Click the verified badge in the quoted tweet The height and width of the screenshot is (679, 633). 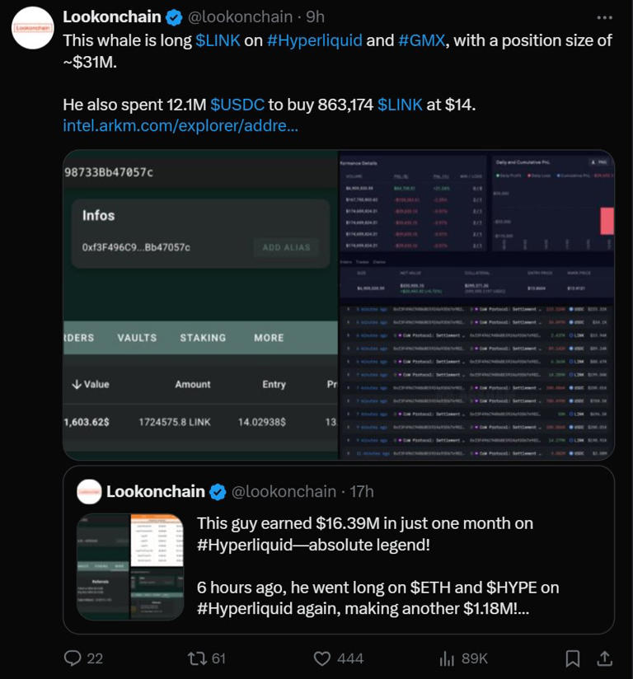[217, 490]
